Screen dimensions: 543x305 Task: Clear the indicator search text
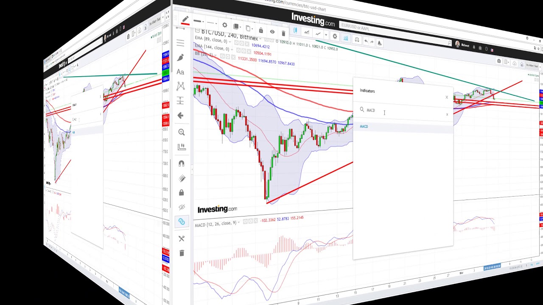[x=447, y=114]
